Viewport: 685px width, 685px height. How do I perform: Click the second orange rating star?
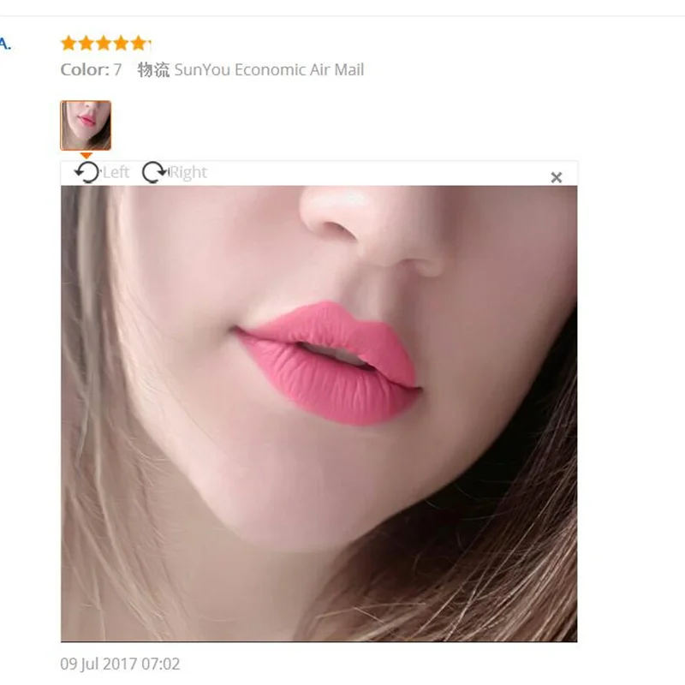pyautogui.click(x=86, y=44)
